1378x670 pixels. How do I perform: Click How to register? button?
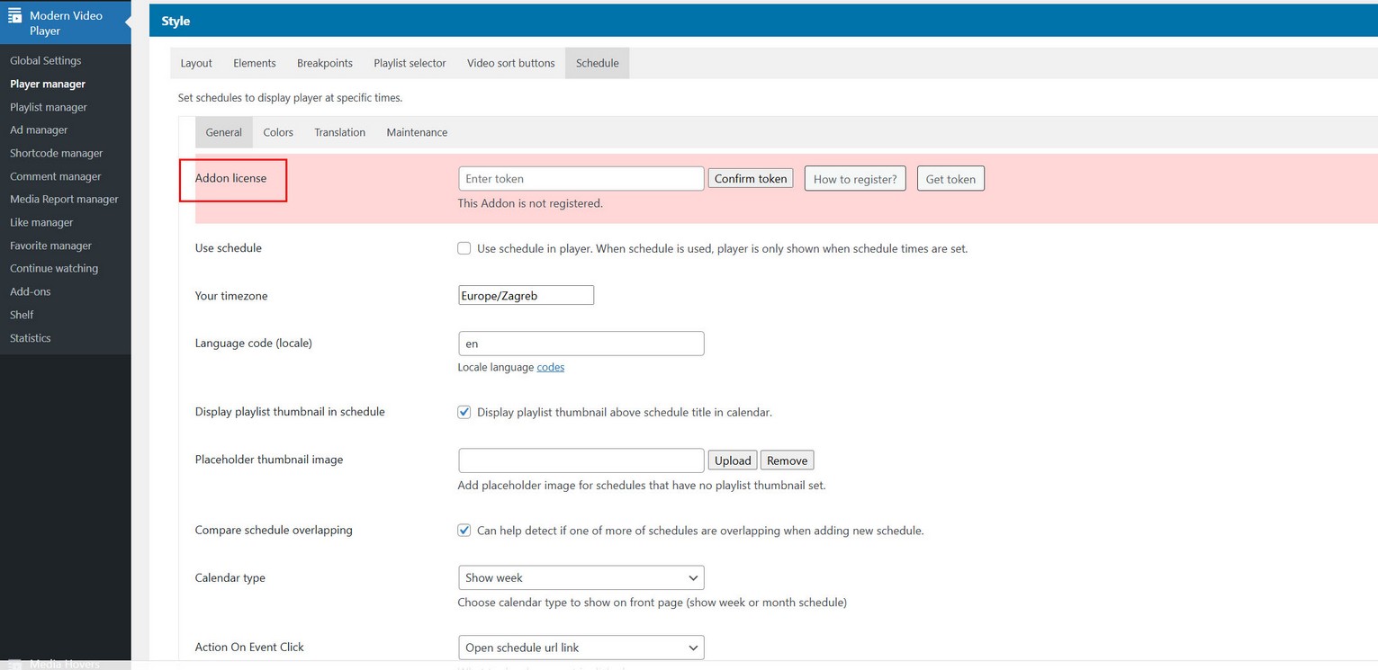(854, 179)
